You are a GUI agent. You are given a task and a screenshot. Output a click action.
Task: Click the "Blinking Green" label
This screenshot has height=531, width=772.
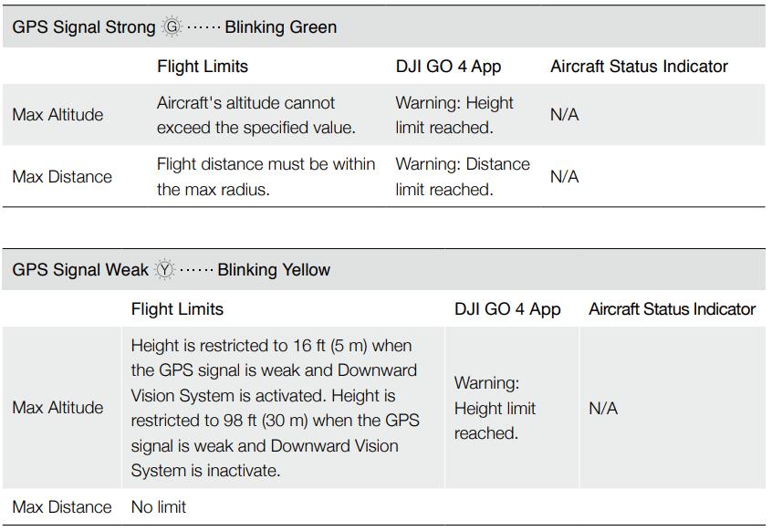click(280, 27)
